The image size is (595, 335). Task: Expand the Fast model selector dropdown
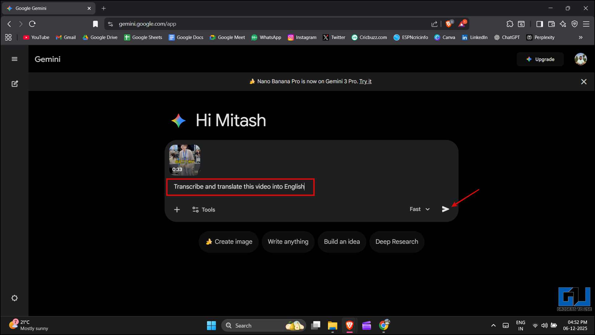click(420, 209)
